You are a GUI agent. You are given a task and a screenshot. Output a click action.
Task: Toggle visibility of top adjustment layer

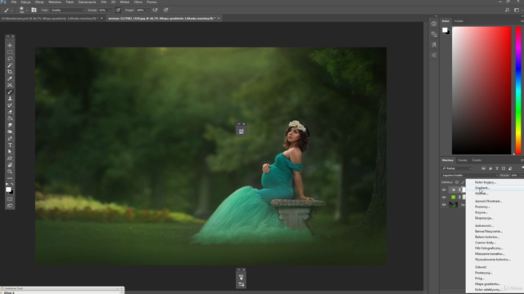444,189
